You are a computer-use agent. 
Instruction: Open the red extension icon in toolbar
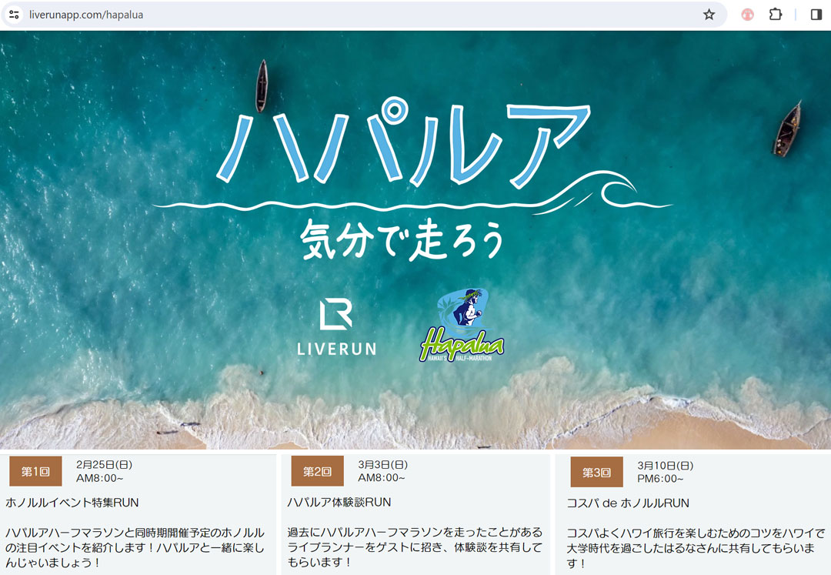pyautogui.click(x=747, y=15)
